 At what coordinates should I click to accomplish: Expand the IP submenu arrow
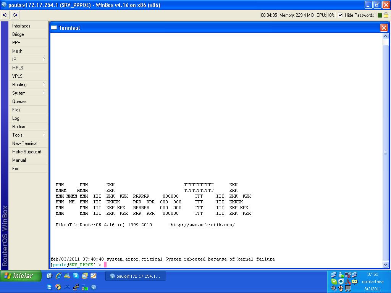coord(44,59)
